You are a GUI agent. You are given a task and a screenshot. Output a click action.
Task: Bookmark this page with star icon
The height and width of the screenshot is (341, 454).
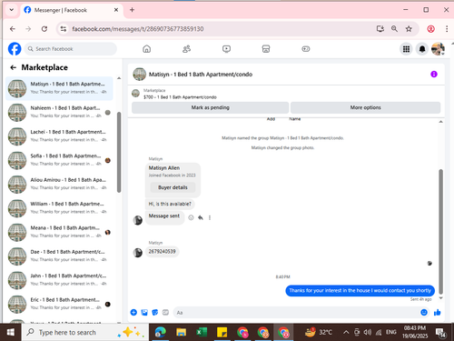click(409, 29)
